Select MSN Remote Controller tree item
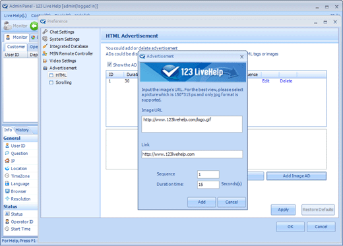 click(71, 53)
